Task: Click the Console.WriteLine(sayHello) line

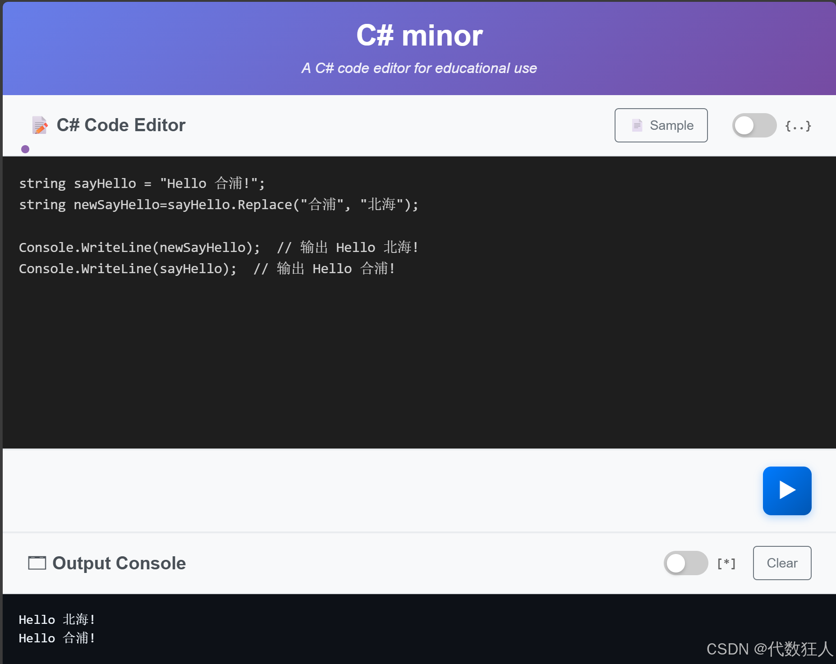Action: click(207, 269)
